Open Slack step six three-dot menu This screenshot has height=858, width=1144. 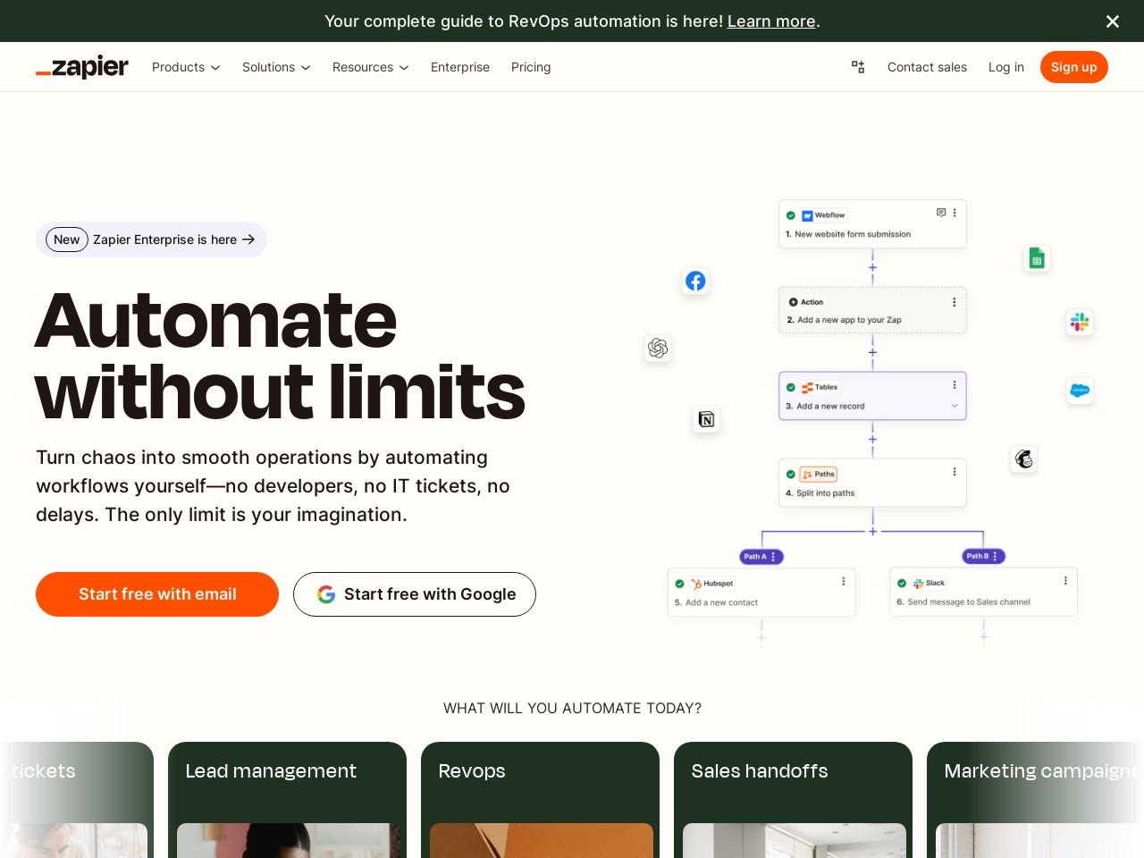point(1065,581)
